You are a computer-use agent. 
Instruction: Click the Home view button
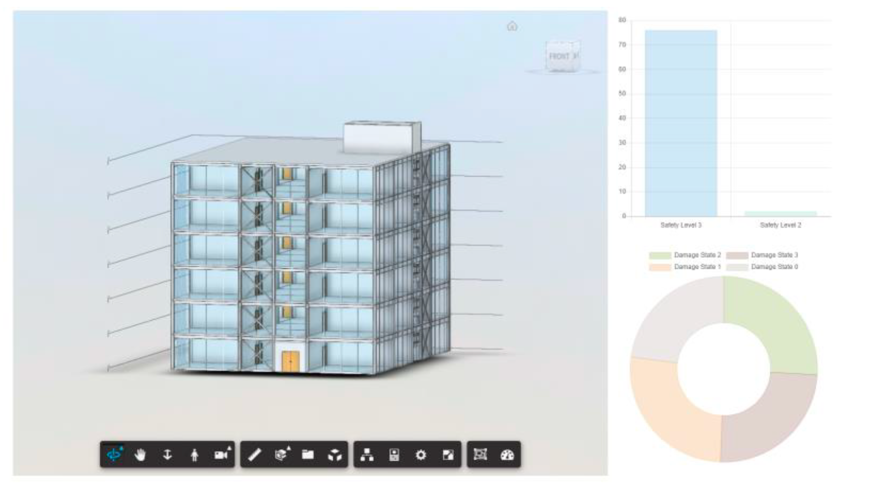pos(512,26)
